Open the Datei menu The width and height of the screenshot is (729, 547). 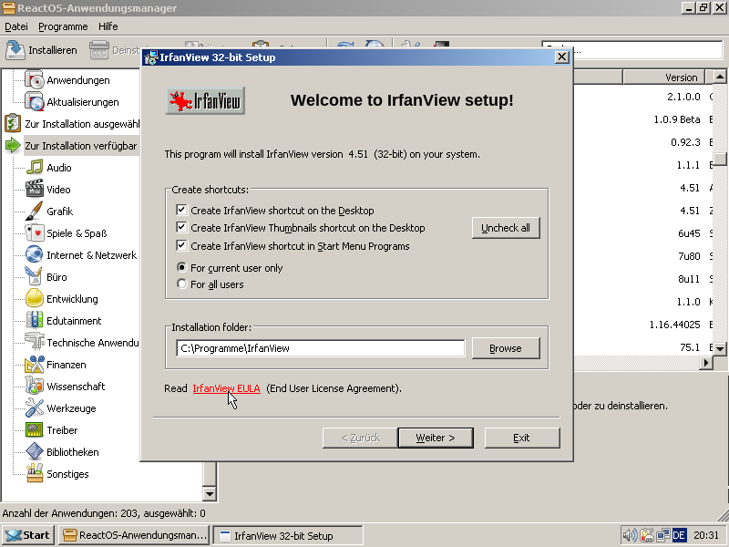(16, 26)
